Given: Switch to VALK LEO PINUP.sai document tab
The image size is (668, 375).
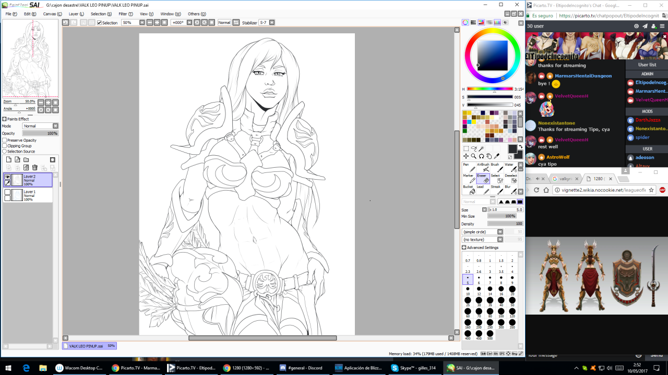Looking at the screenshot, I should click(x=89, y=346).
